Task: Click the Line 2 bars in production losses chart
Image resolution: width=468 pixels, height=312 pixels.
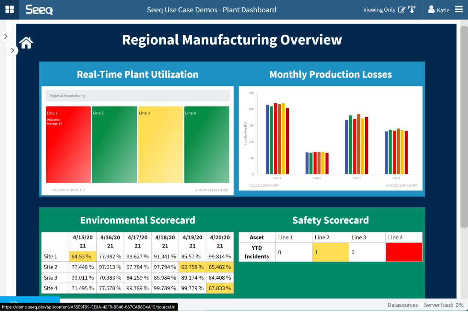Action: 317,163
